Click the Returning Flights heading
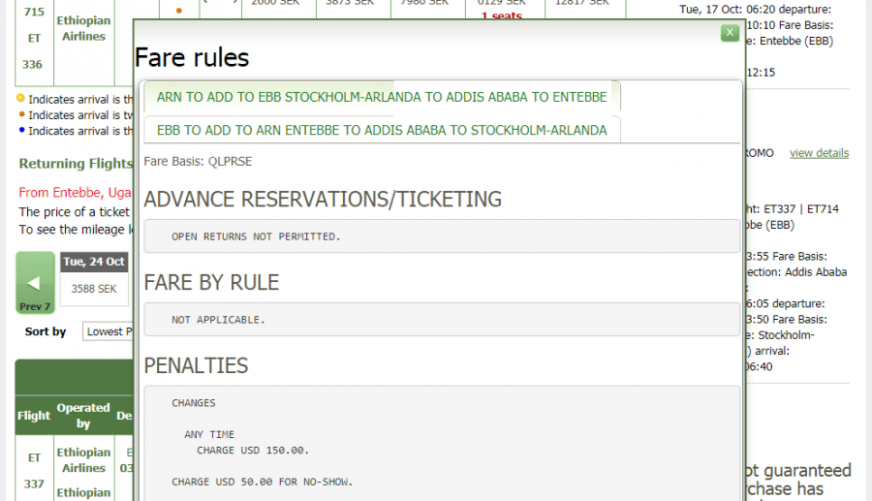The image size is (872, 501). tap(76, 164)
